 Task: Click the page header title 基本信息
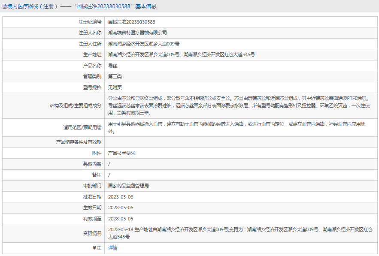[x=146, y=6]
